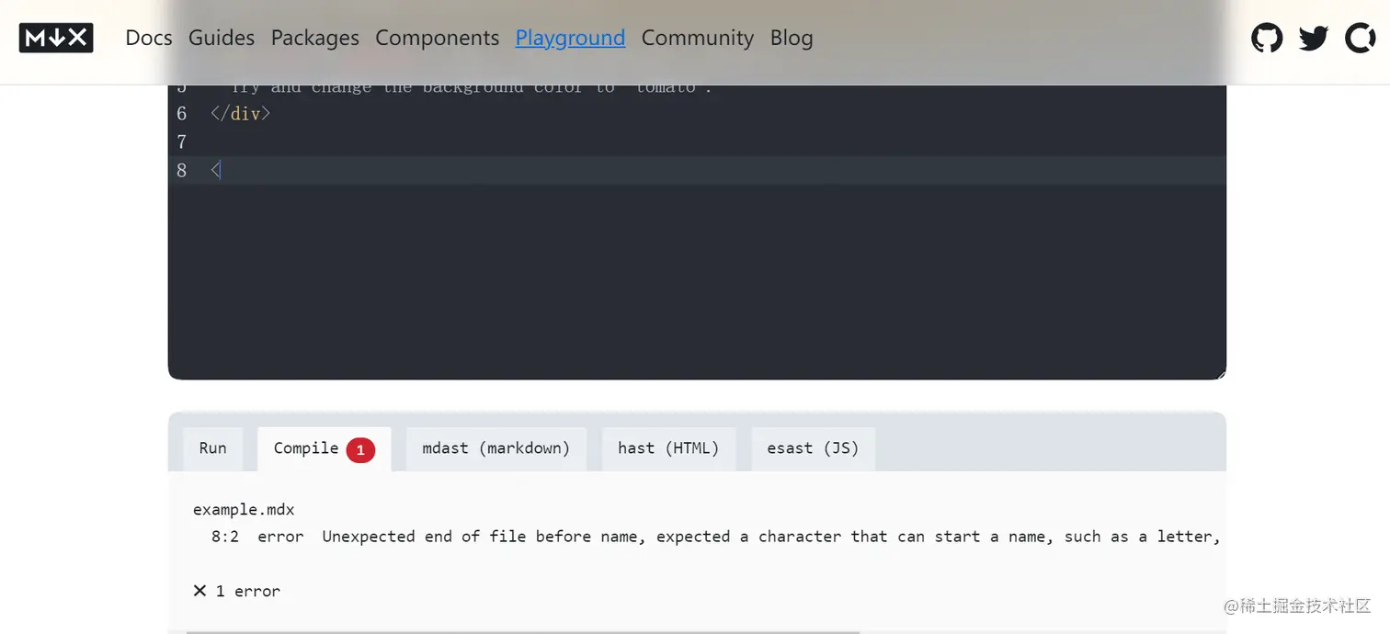The height and width of the screenshot is (634, 1390).
Task: Click the '✕ 1 error' summary
Action: click(236, 591)
